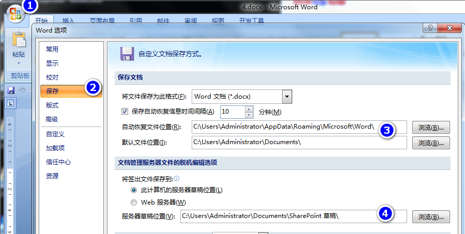This screenshot has height=234, width=465.
Task: Click the info icon beside 将签出文件保存到
Action: (177, 179)
